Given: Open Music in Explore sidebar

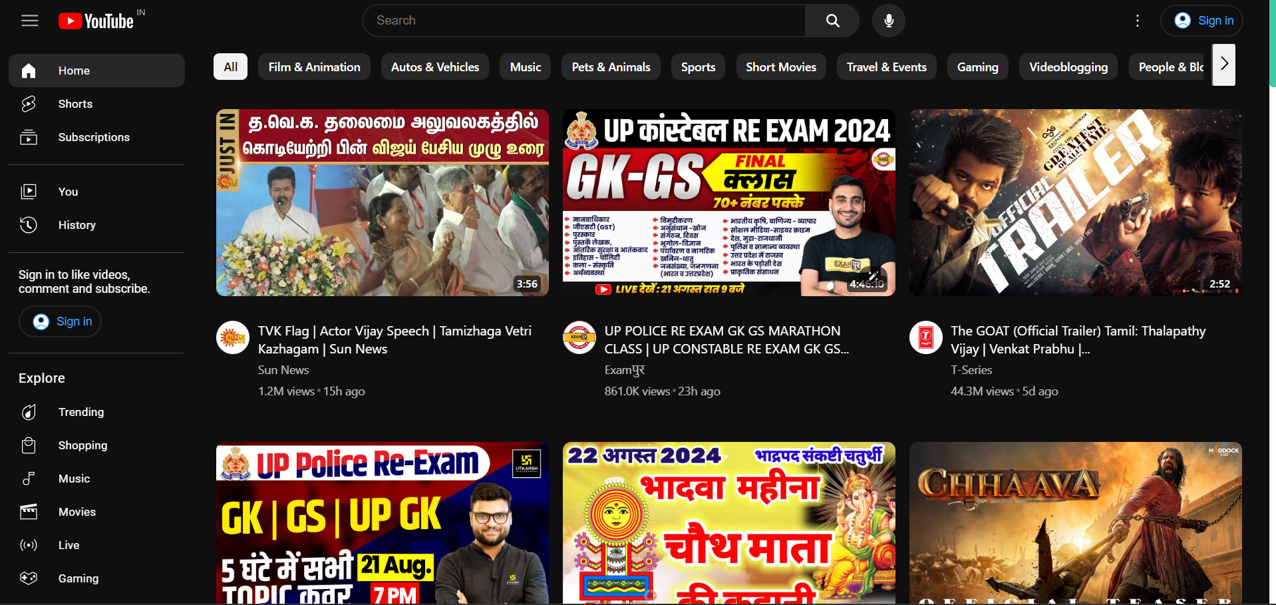Looking at the screenshot, I should pos(96,479).
